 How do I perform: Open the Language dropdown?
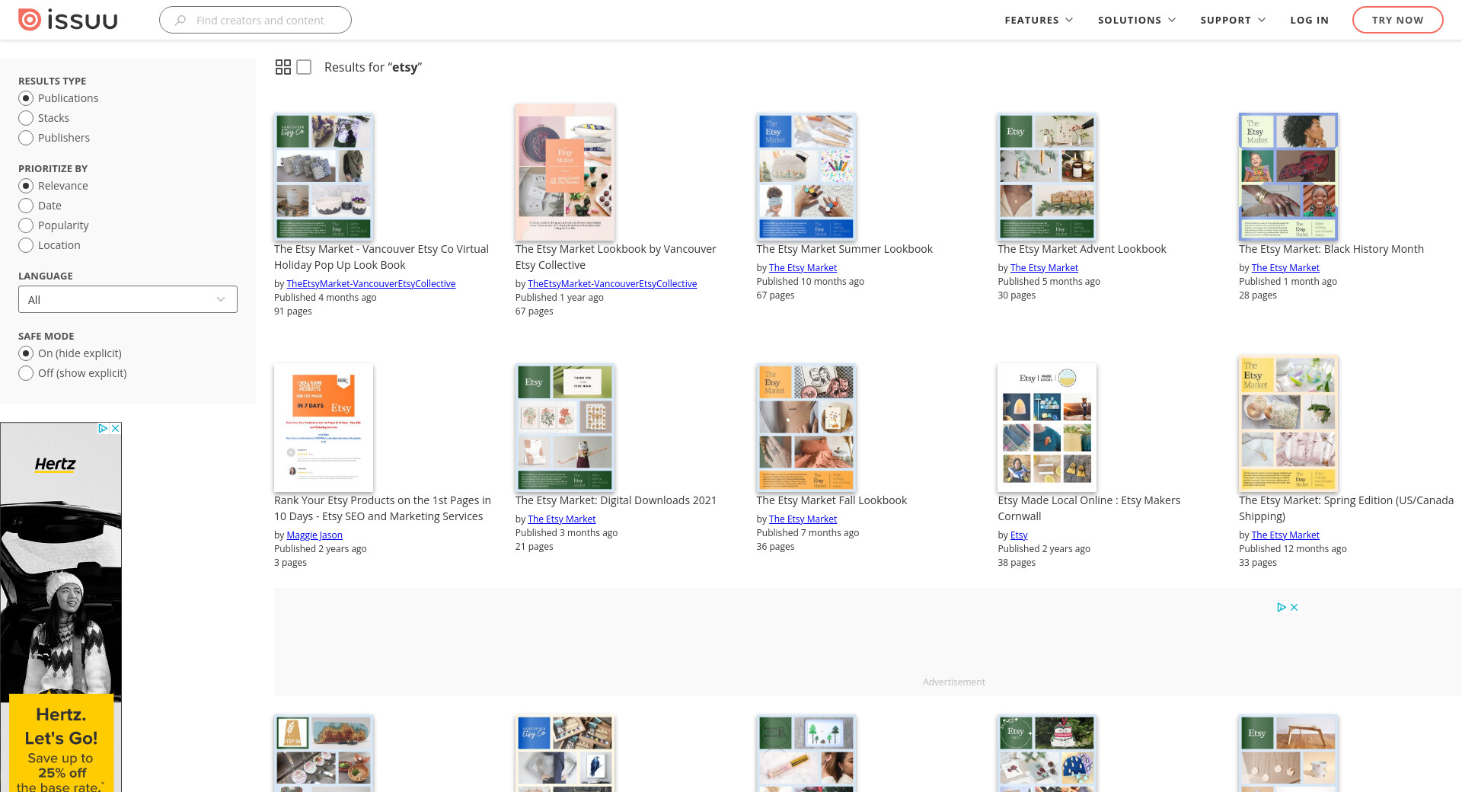[128, 299]
